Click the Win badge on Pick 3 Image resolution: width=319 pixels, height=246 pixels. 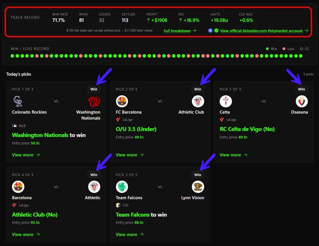(302, 89)
